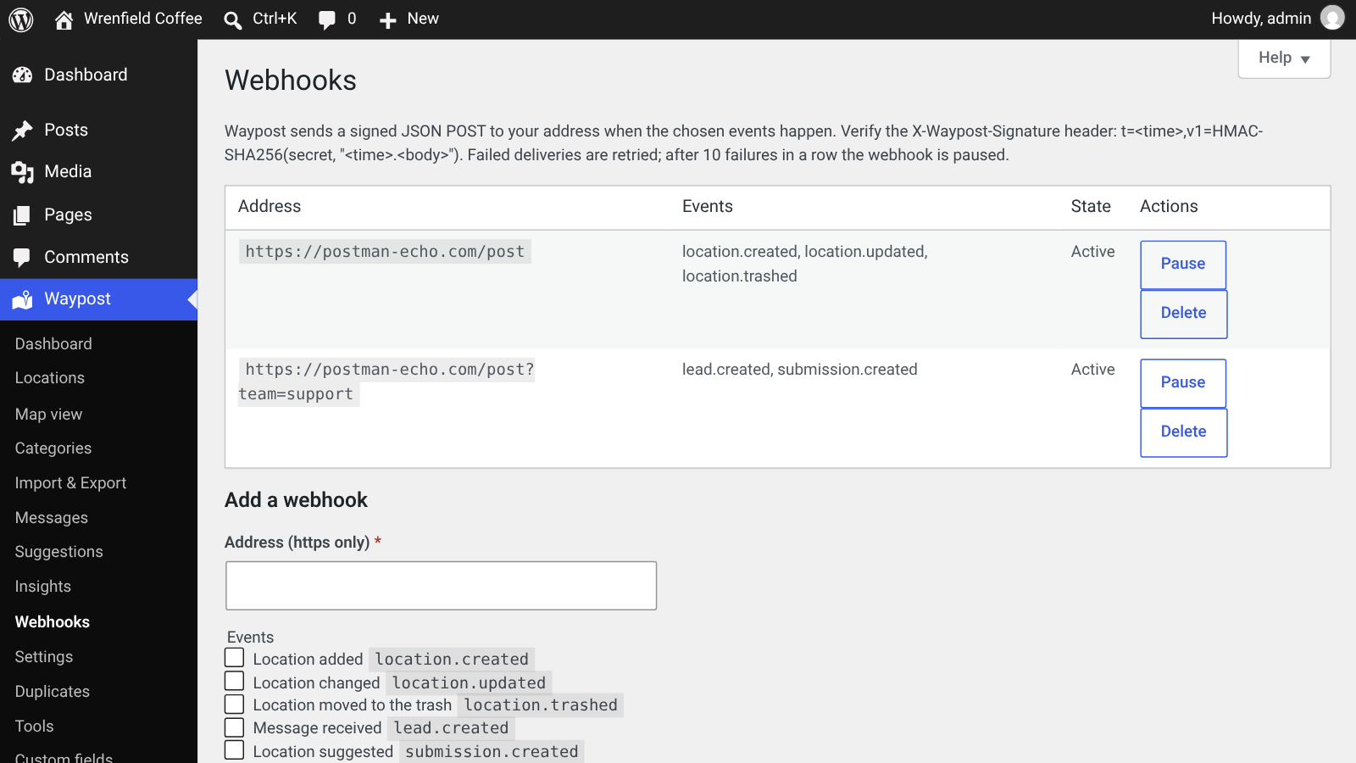Open the Duplicates submenu item
The width and height of the screenshot is (1356, 763).
pyautogui.click(x=53, y=692)
